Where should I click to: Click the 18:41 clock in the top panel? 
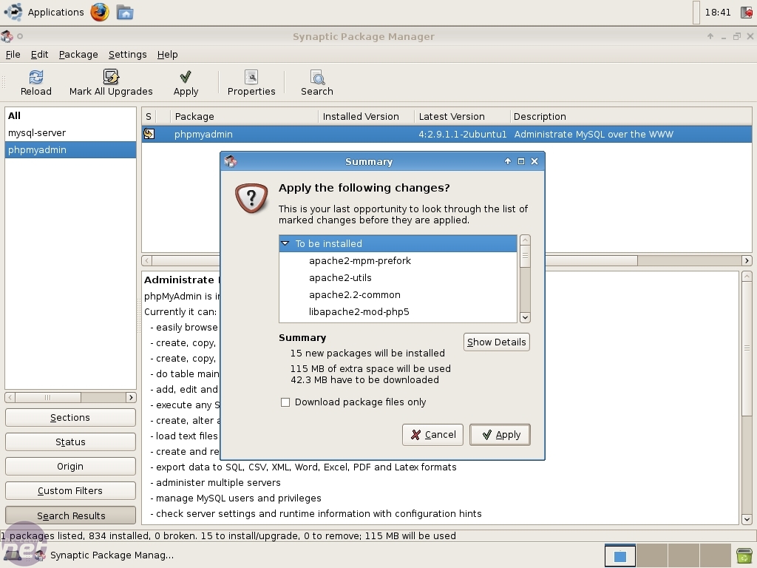point(718,12)
